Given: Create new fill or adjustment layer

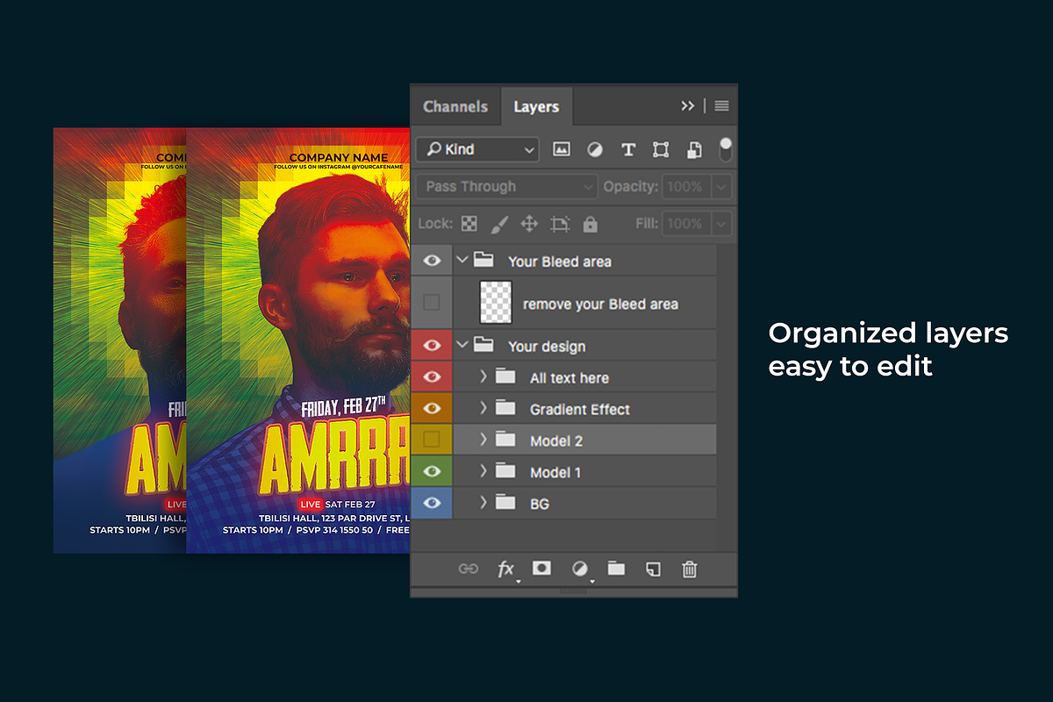Looking at the screenshot, I should pyautogui.click(x=580, y=569).
